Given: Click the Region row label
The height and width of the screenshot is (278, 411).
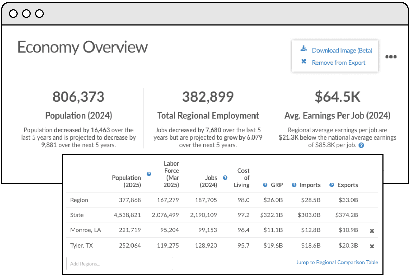Looking at the screenshot, I should (x=79, y=200).
